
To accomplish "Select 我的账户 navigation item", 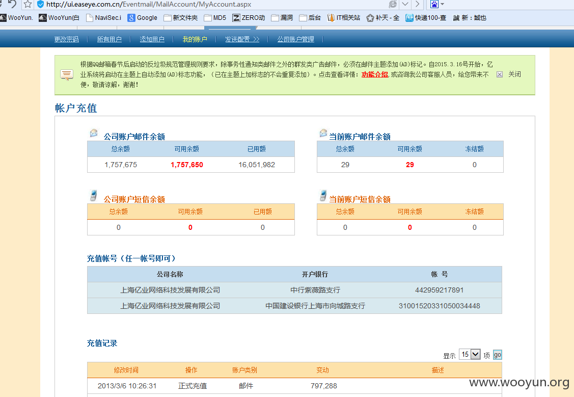I will tap(195, 39).
